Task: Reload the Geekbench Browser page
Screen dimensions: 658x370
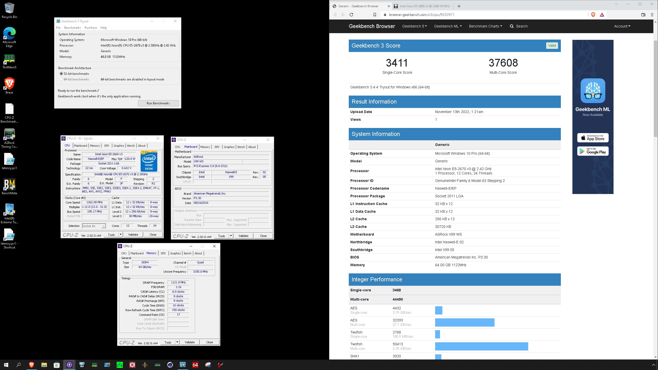Action: click(x=351, y=15)
